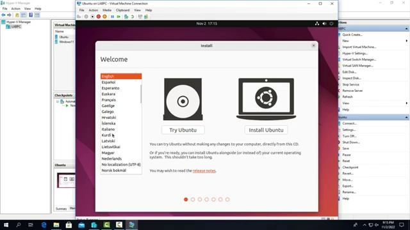Click Show/Hide Action Pane icon in Hyper-V toolbar

[37, 15]
